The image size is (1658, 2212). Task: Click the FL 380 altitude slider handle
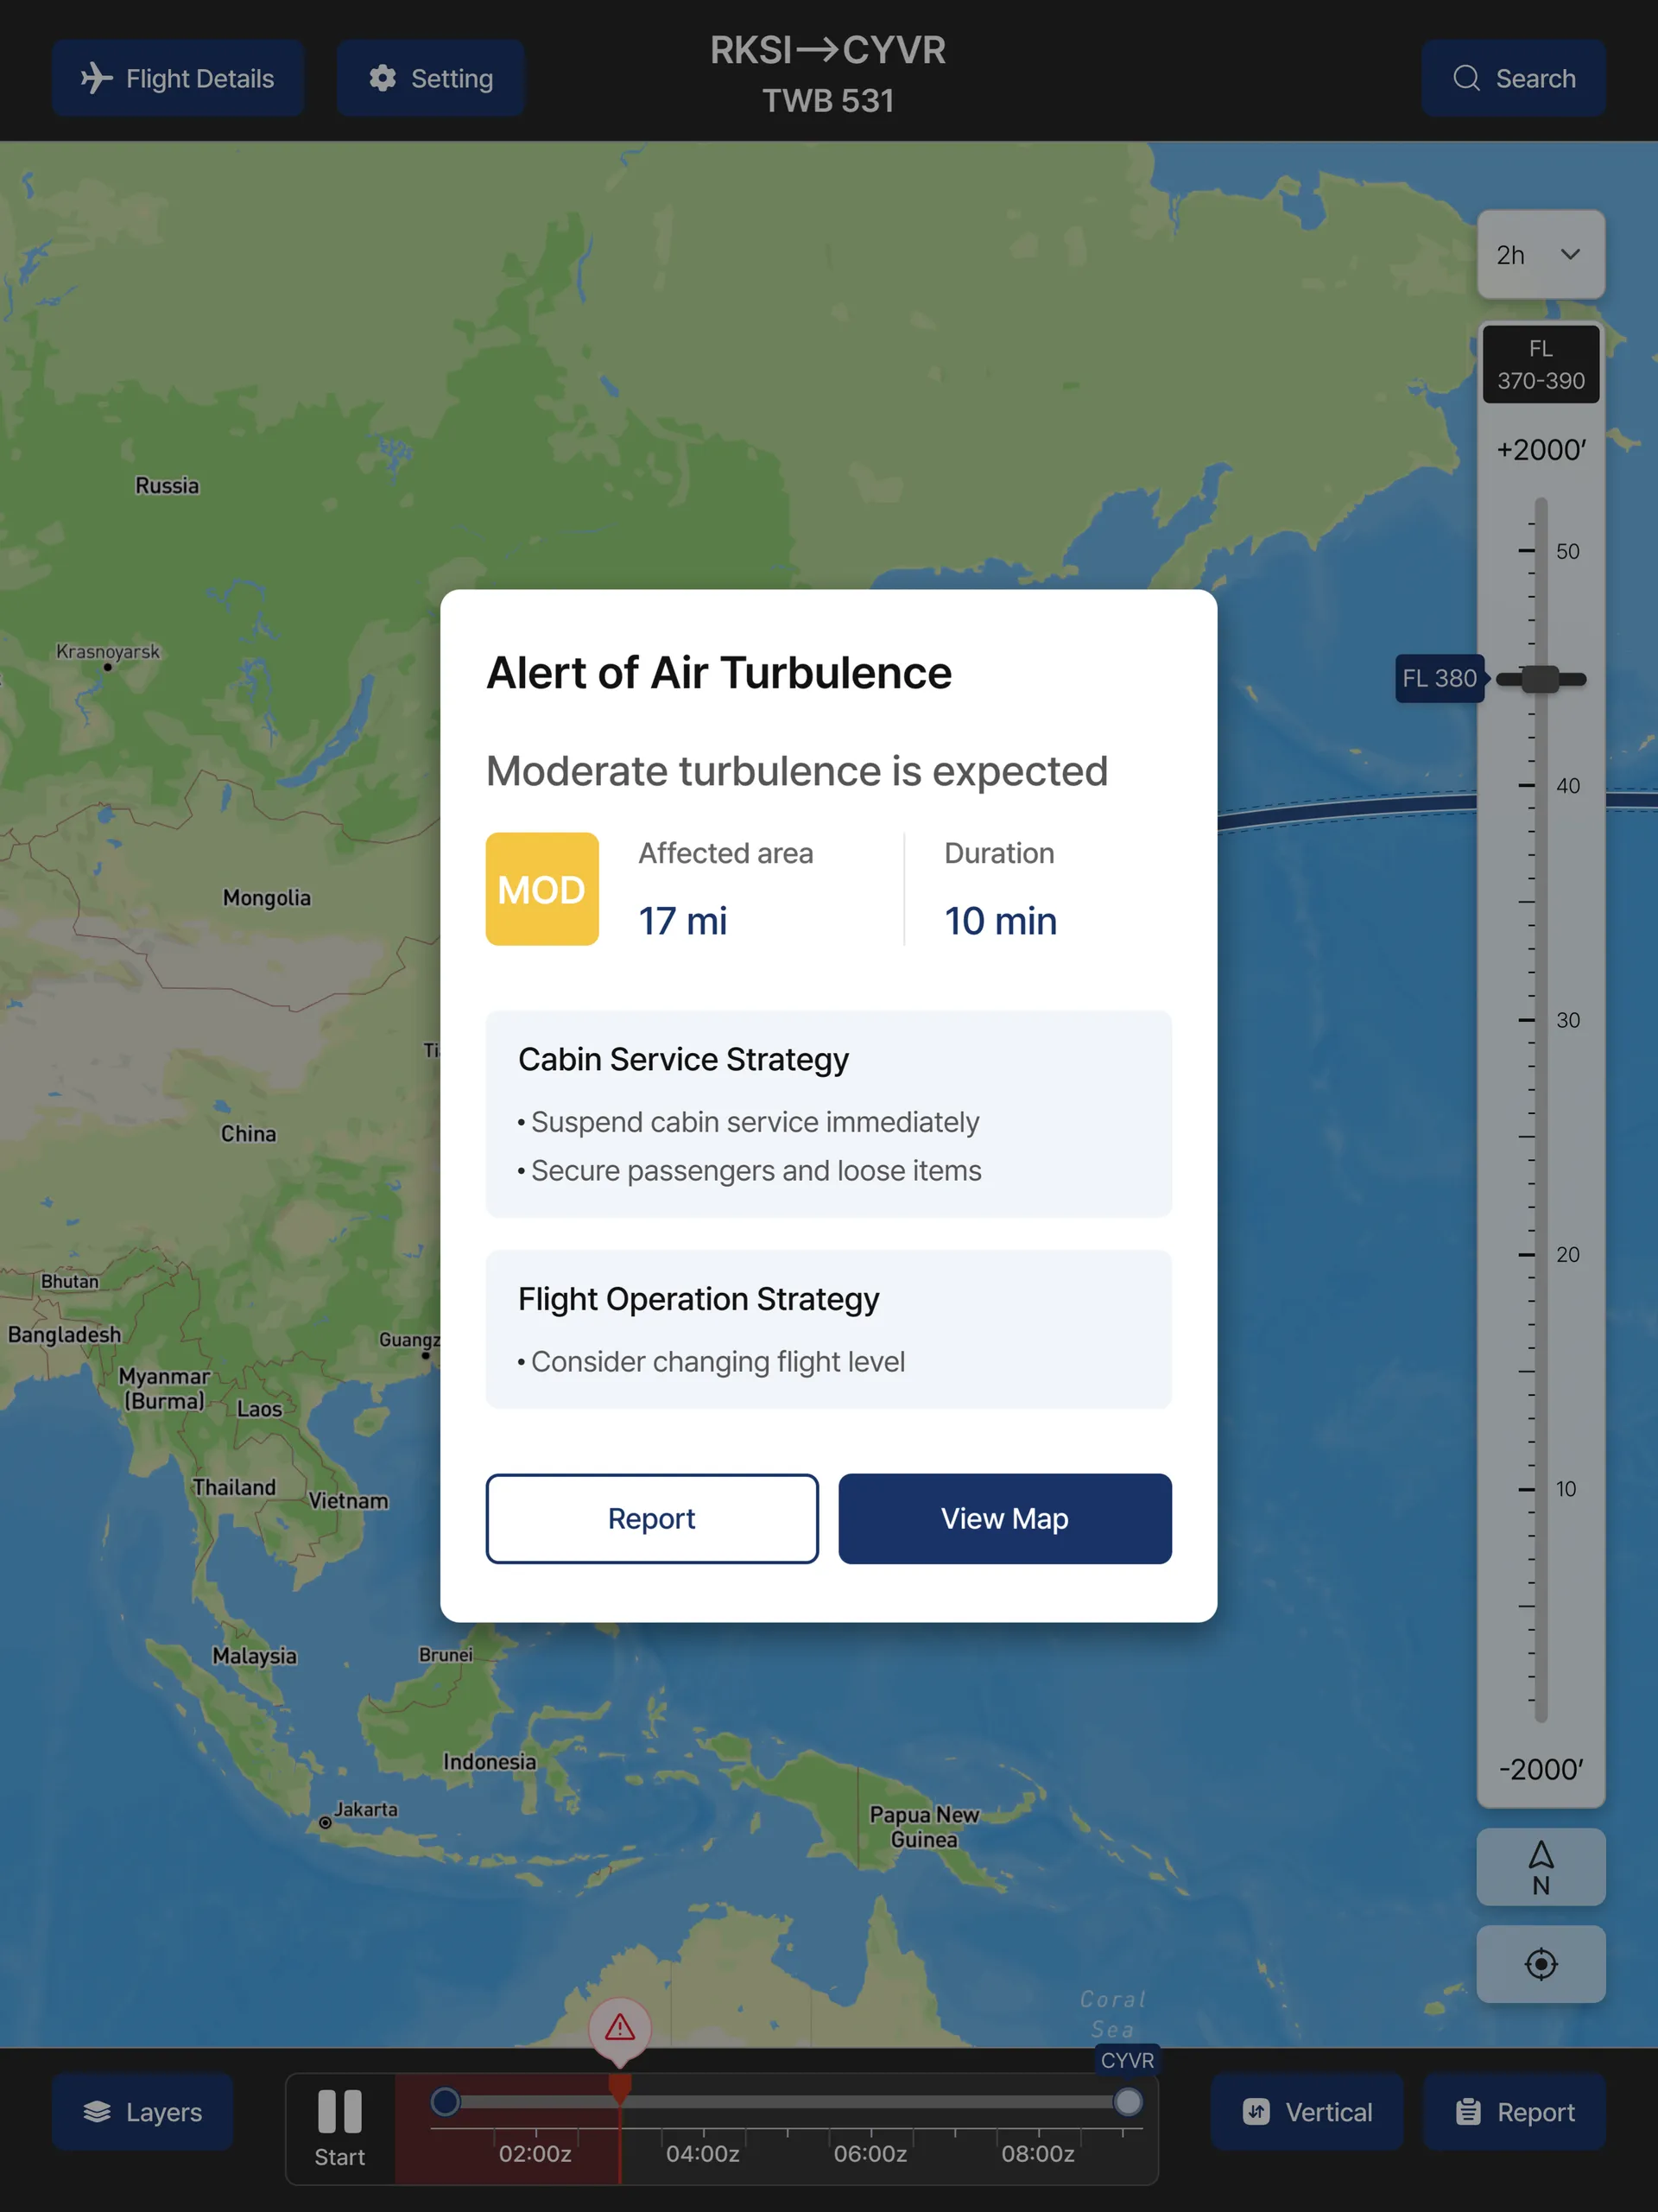(x=1540, y=679)
